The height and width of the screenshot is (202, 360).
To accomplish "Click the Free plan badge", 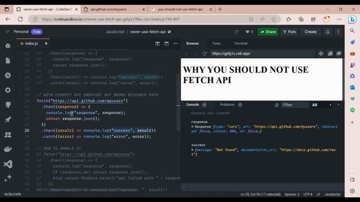I will coord(37,31).
